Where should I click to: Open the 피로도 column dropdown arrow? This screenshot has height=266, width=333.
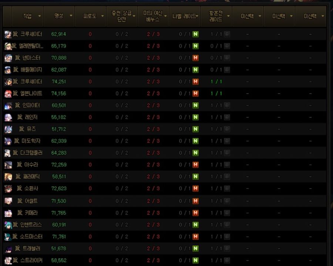coord(102,16)
